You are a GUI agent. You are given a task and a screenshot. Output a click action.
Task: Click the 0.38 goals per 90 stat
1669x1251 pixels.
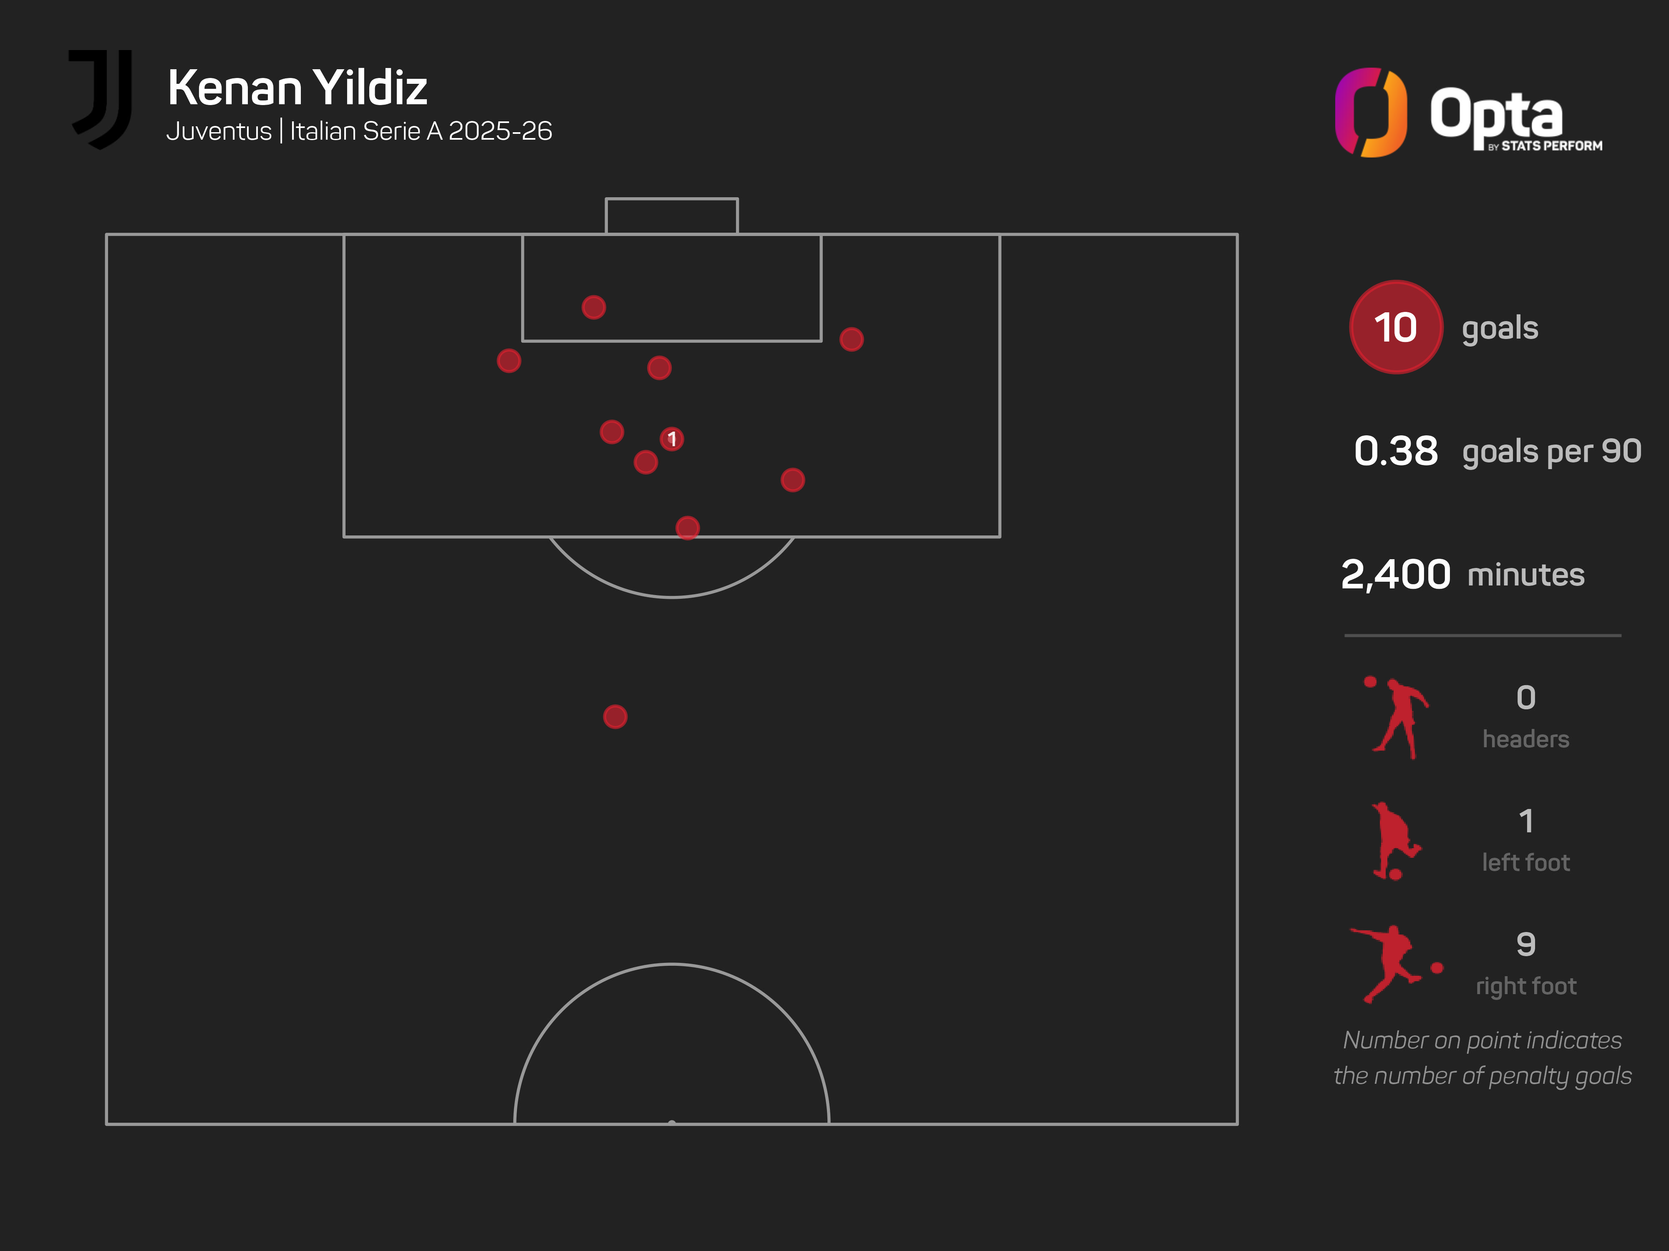pos(1497,451)
